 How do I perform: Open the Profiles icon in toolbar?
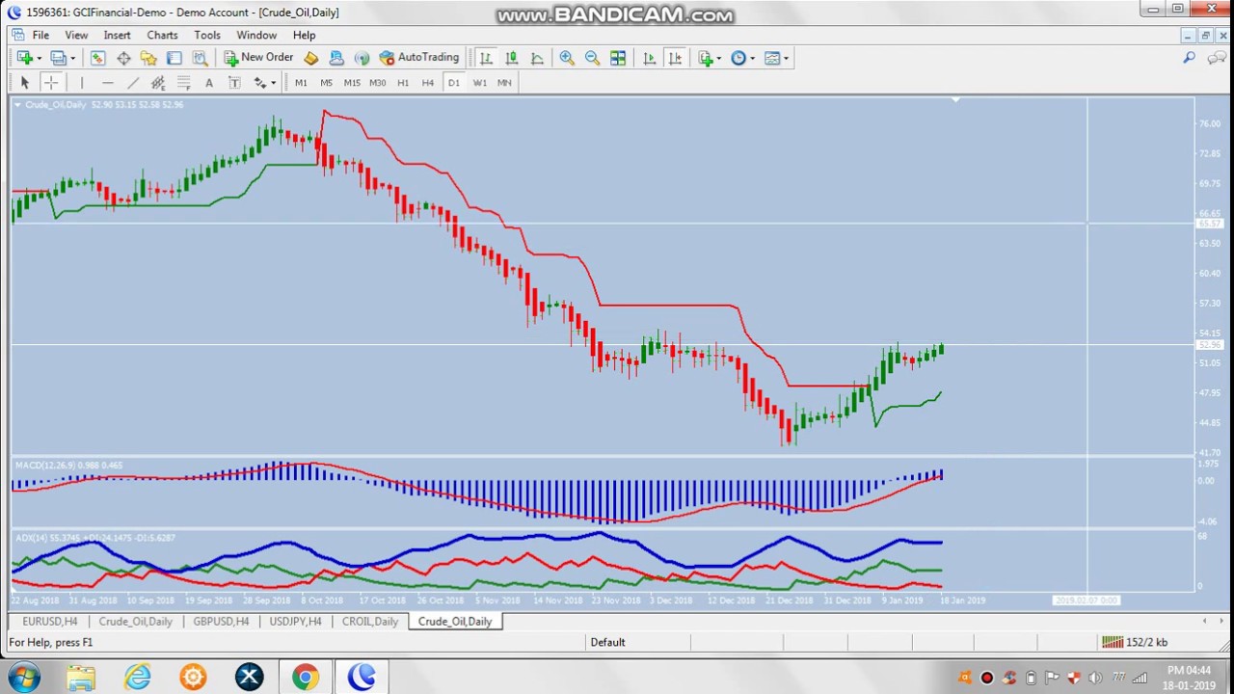tap(58, 58)
